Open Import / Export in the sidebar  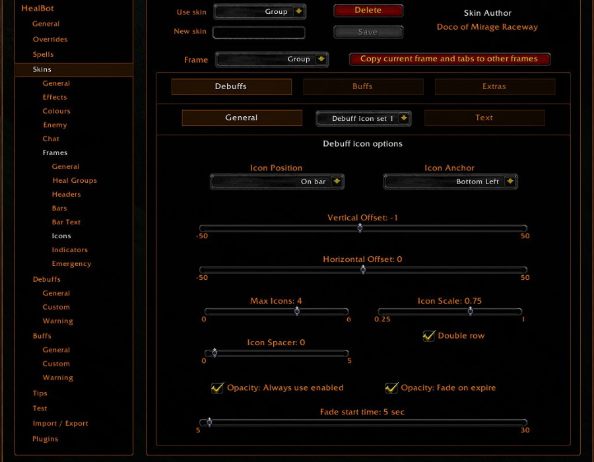pyautogui.click(x=60, y=424)
